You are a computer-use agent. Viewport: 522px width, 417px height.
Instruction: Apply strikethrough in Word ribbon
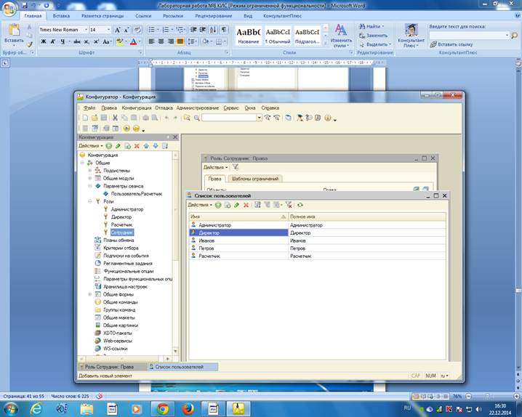pyautogui.click(x=77, y=41)
